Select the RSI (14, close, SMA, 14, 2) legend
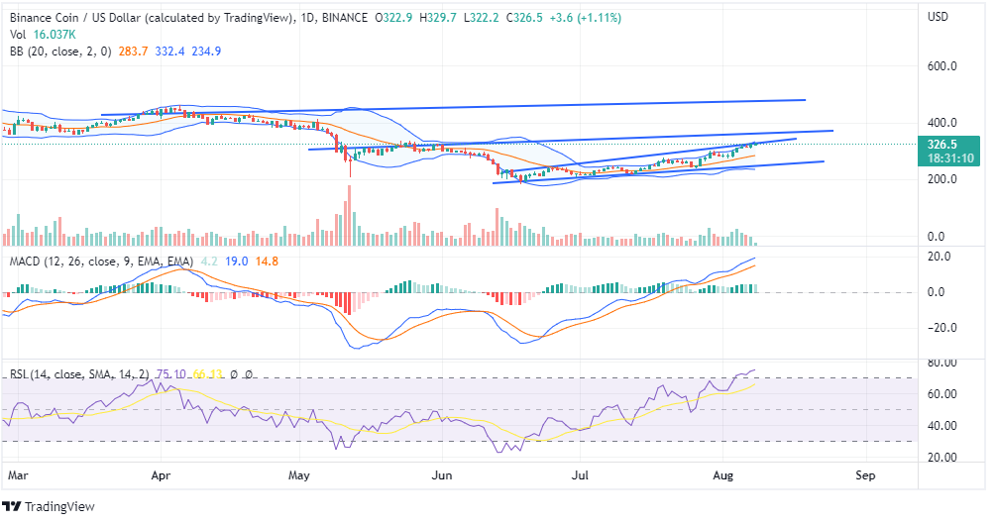The height and width of the screenshot is (524, 995). click(x=79, y=374)
